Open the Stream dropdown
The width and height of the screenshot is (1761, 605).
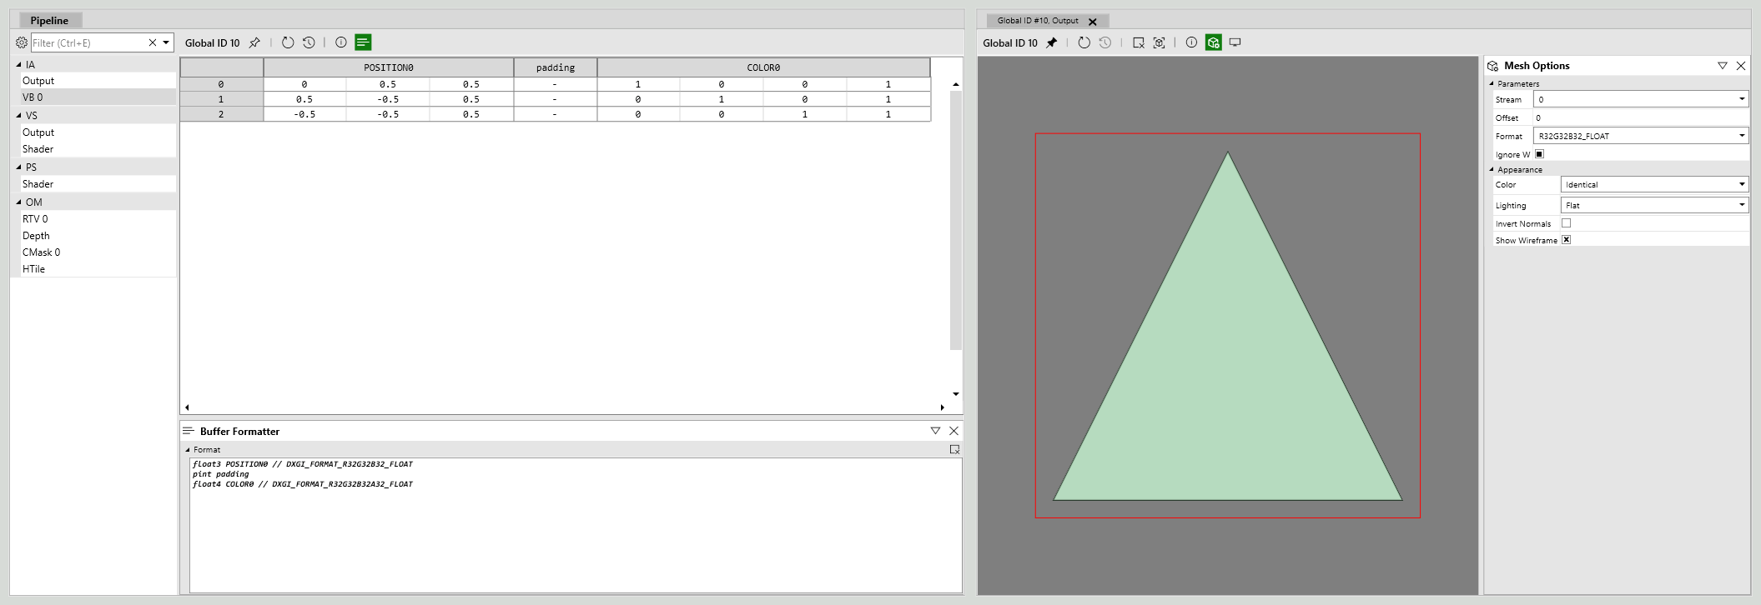point(1641,99)
